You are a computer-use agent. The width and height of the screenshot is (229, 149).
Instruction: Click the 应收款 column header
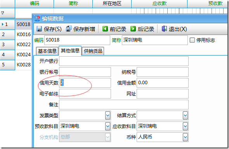click(160, 3)
